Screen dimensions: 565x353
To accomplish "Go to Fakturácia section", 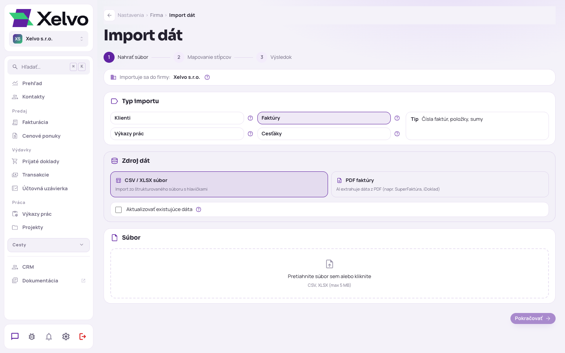I will (49, 122).
